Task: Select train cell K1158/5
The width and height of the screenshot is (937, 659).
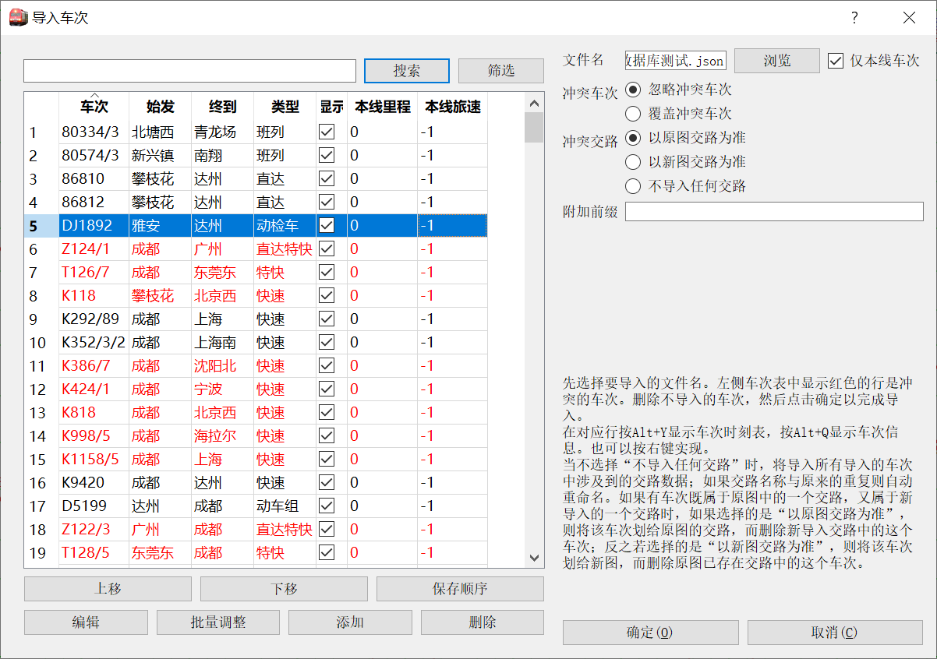Action: [x=94, y=460]
